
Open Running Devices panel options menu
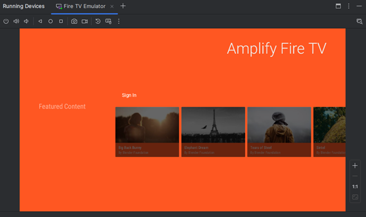point(349,6)
